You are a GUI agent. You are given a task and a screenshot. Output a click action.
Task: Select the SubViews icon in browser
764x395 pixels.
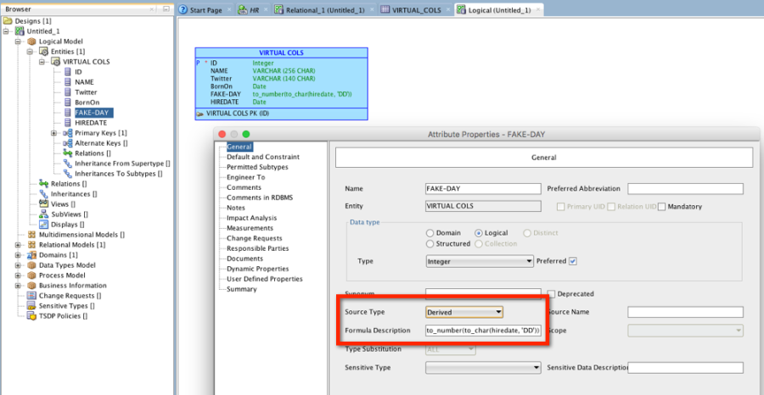43,214
